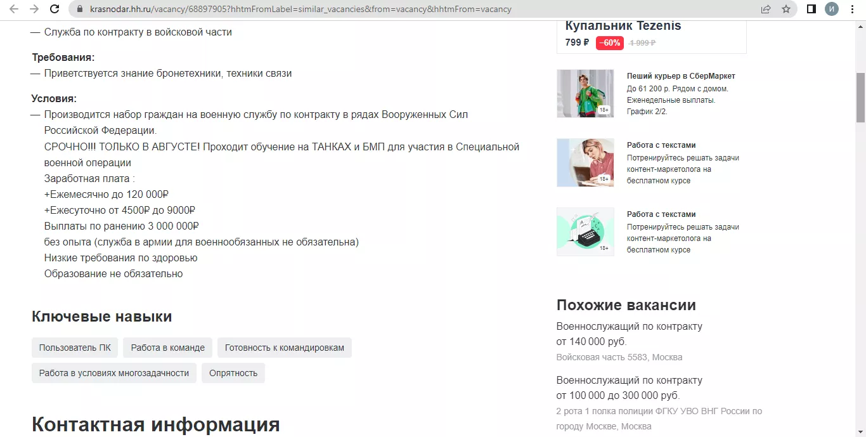Screen dimensions: 866x437
Task: Open the courier ad thumbnail image
Action: pyautogui.click(x=585, y=93)
